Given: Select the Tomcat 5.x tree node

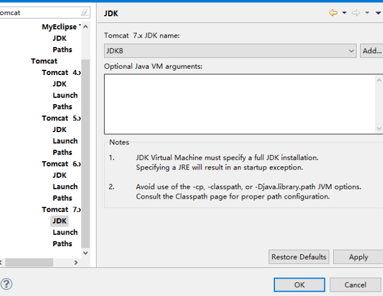Looking at the screenshot, I should (x=61, y=118).
